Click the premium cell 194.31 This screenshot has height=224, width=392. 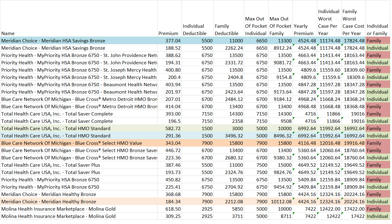point(169,62)
